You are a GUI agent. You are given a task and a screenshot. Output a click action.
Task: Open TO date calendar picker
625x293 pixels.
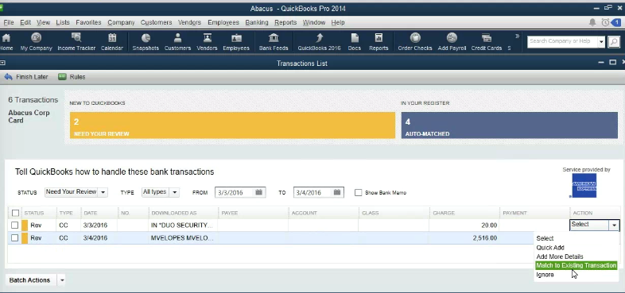click(337, 192)
